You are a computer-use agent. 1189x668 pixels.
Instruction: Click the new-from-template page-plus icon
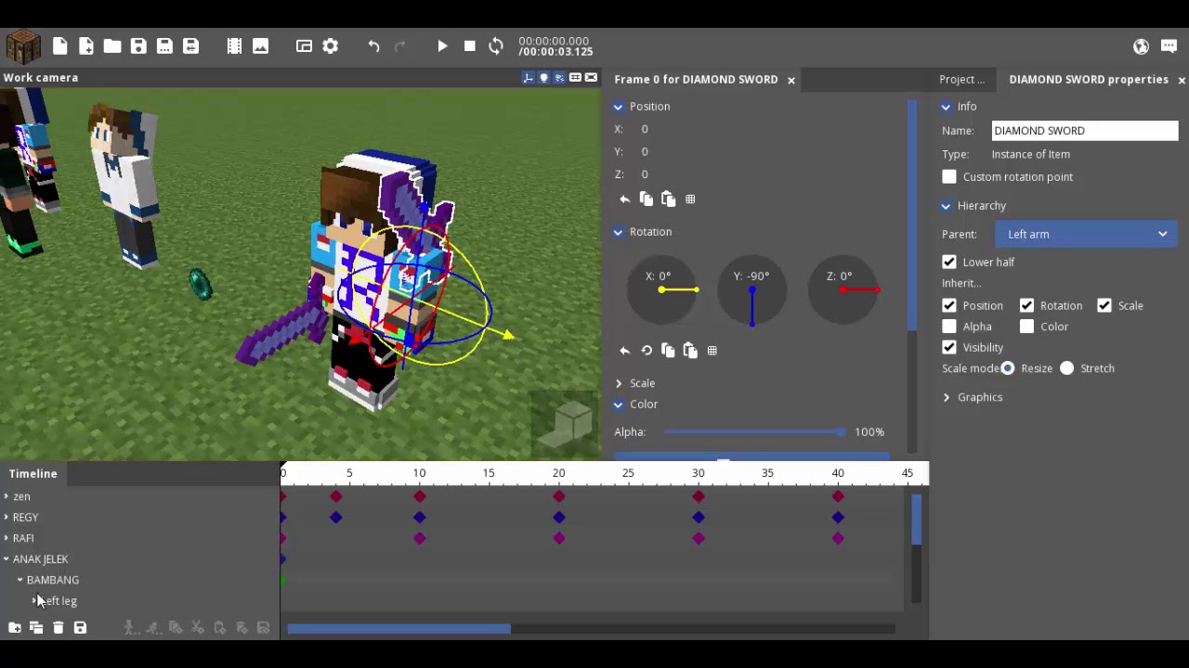click(x=86, y=46)
